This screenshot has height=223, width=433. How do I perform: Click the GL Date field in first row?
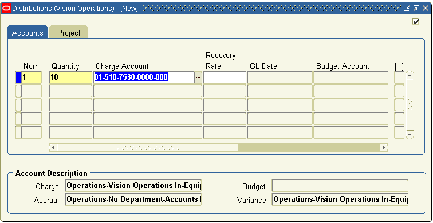coord(280,77)
